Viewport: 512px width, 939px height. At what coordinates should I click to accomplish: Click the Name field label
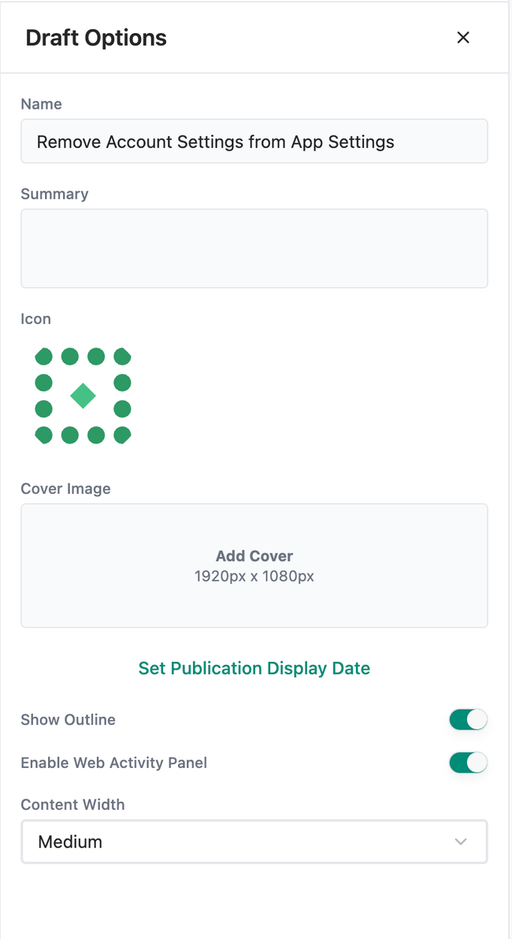tap(41, 104)
